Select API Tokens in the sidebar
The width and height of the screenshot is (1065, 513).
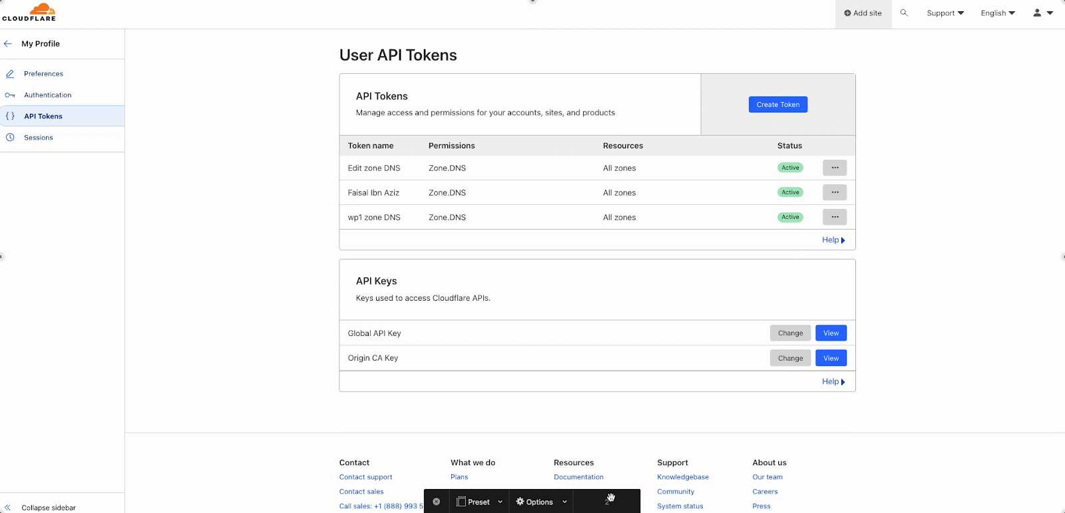[62, 116]
